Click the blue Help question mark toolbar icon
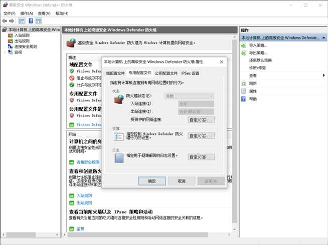The height and width of the screenshot is (245, 328). (x=31, y=21)
